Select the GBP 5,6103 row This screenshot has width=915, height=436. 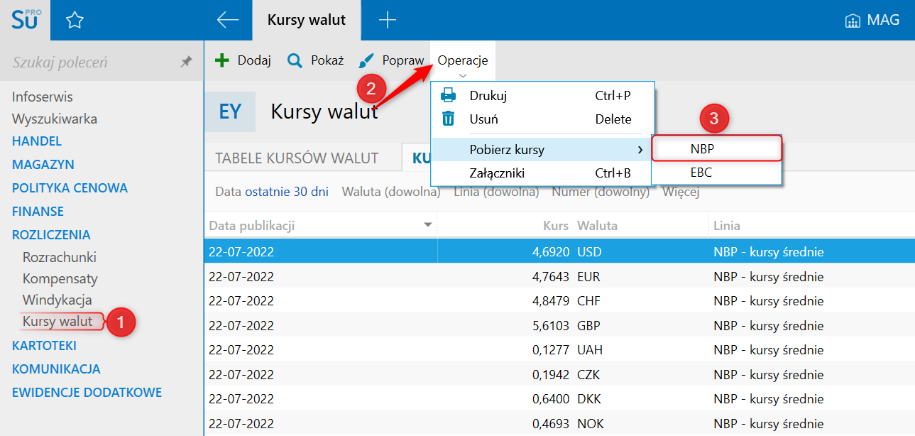pyautogui.click(x=559, y=326)
